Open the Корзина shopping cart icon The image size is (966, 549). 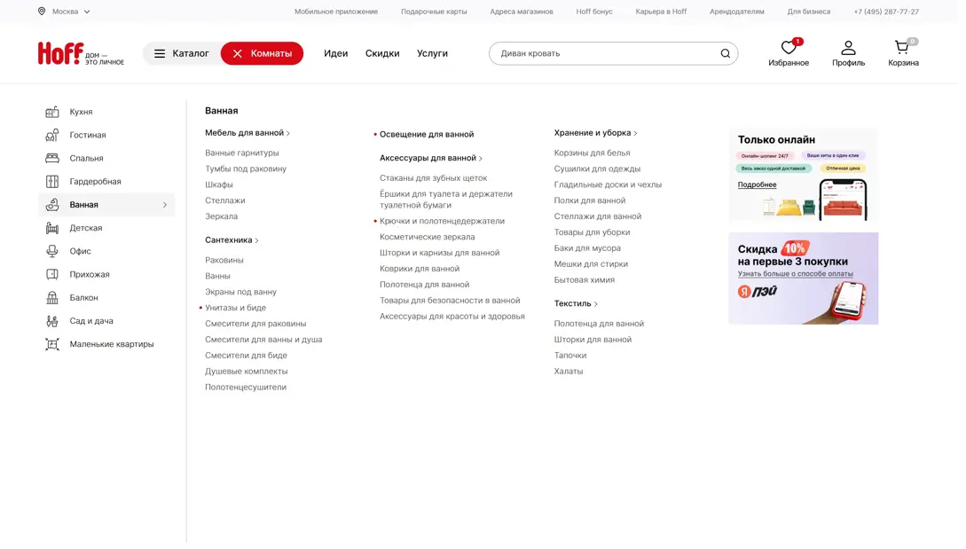pyautogui.click(x=902, y=48)
